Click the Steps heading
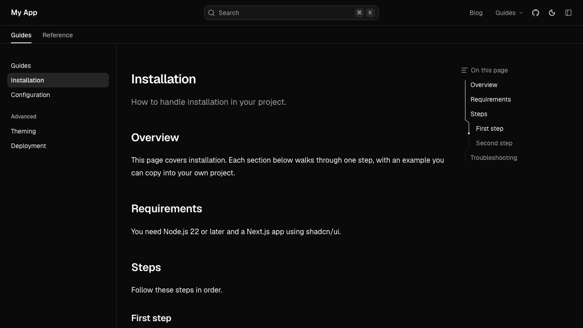Image resolution: width=583 pixels, height=328 pixels. point(146,267)
